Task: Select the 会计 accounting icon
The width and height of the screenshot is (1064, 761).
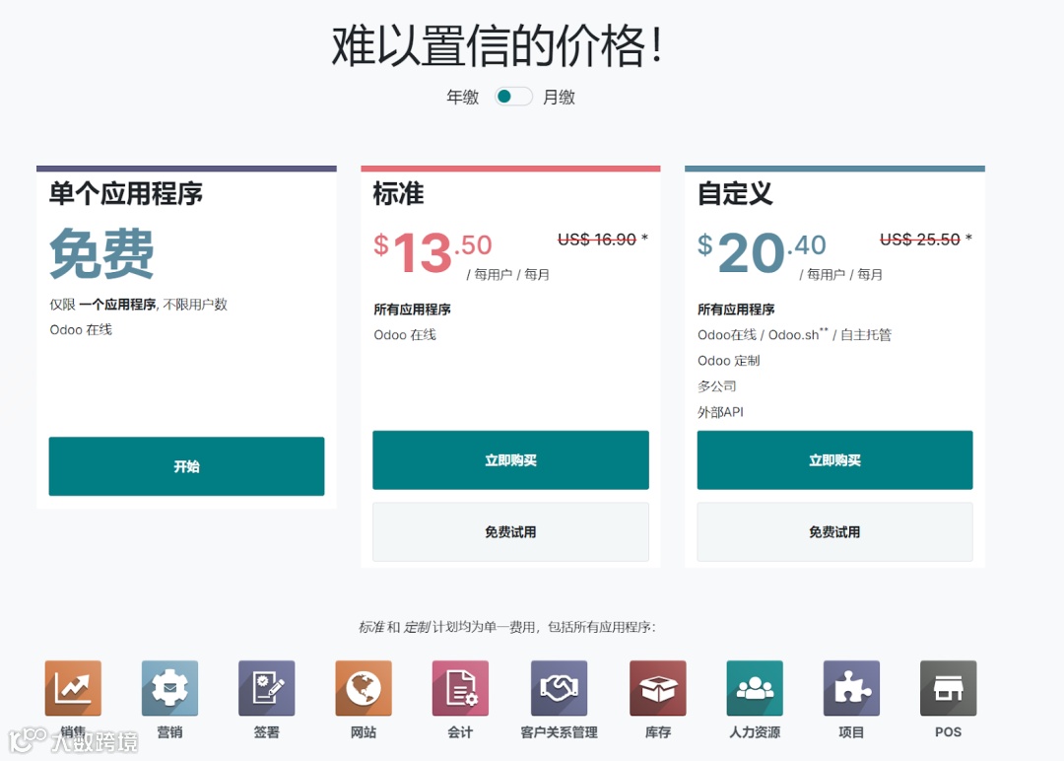Action: point(460,688)
